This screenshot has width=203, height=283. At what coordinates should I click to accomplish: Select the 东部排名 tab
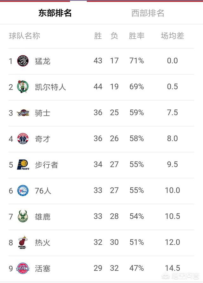(55, 13)
